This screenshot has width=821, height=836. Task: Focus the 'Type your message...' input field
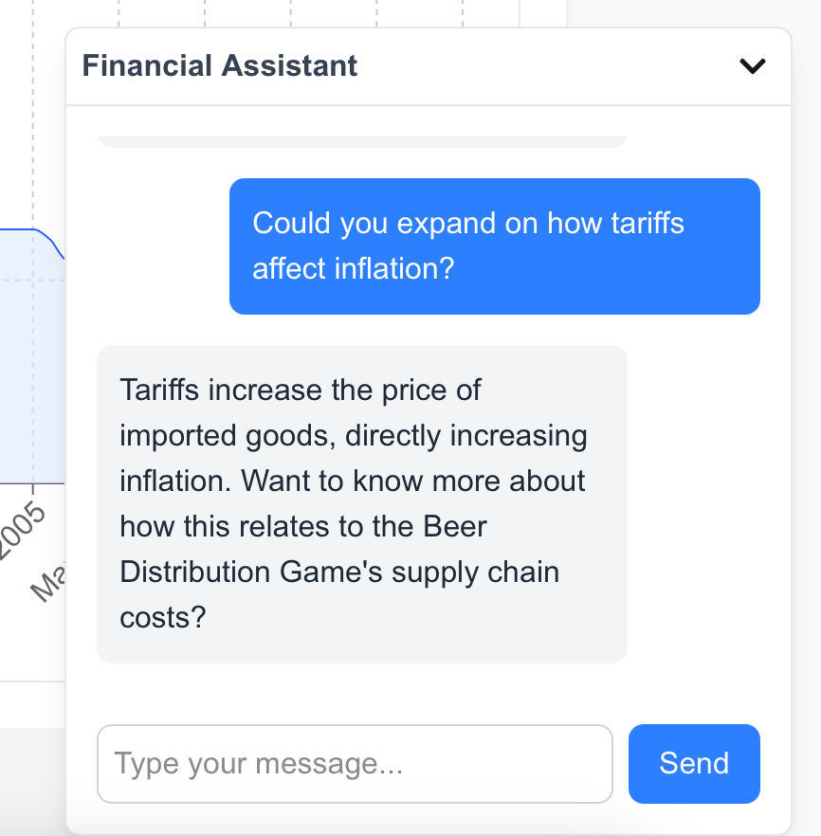pos(355,764)
